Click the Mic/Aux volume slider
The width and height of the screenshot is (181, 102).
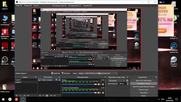click(79, 84)
